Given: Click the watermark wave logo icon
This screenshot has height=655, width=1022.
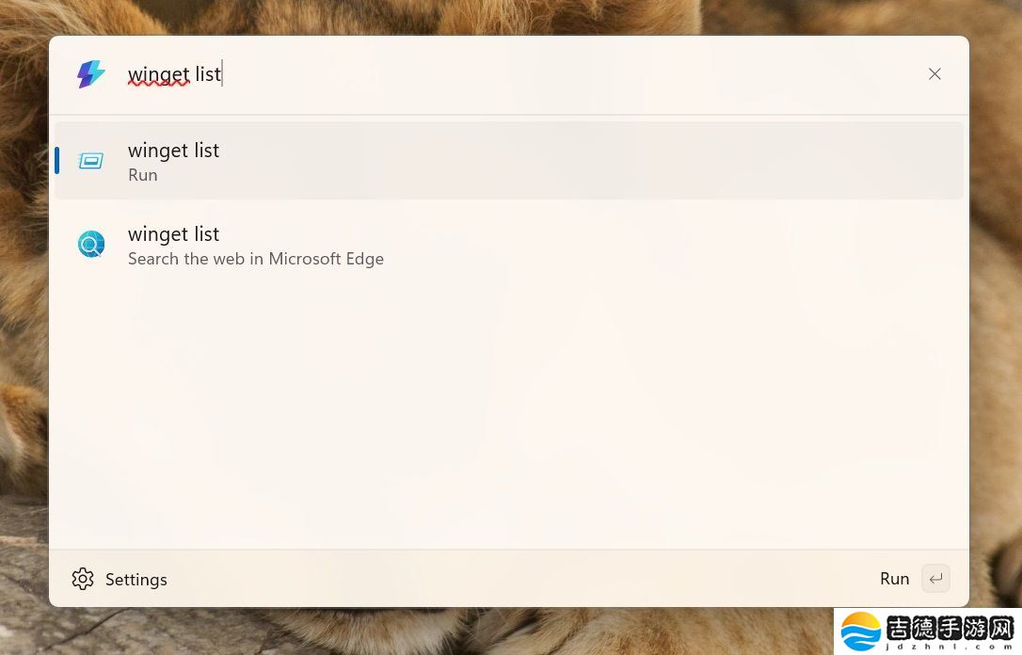Looking at the screenshot, I should tap(860, 631).
